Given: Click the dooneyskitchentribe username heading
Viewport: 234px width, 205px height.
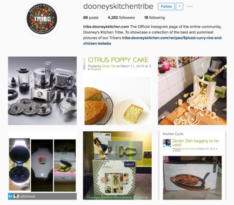Looking at the screenshot, I should click(x=118, y=6).
